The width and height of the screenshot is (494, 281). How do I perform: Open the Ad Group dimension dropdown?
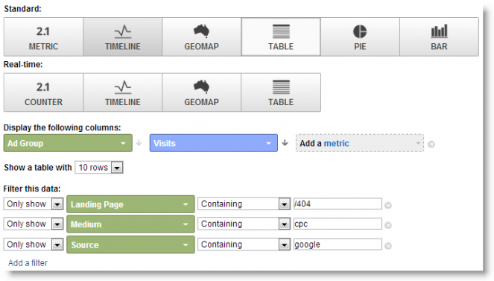[x=68, y=143]
